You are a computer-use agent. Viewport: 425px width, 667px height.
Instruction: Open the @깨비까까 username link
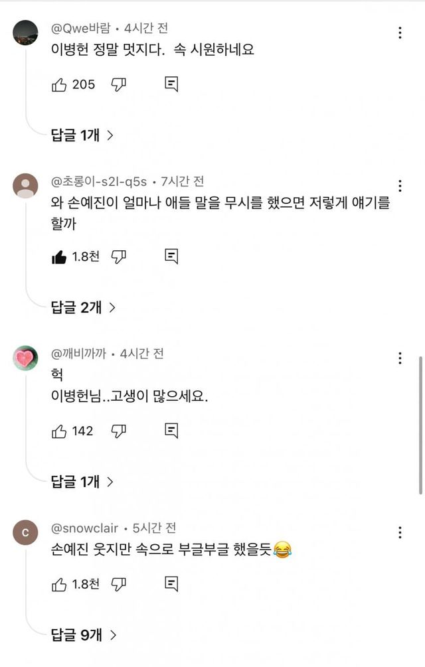78,354
